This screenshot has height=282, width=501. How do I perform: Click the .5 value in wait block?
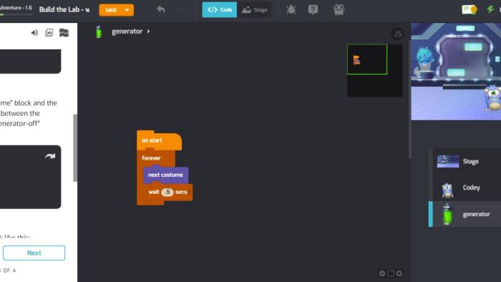click(x=167, y=192)
